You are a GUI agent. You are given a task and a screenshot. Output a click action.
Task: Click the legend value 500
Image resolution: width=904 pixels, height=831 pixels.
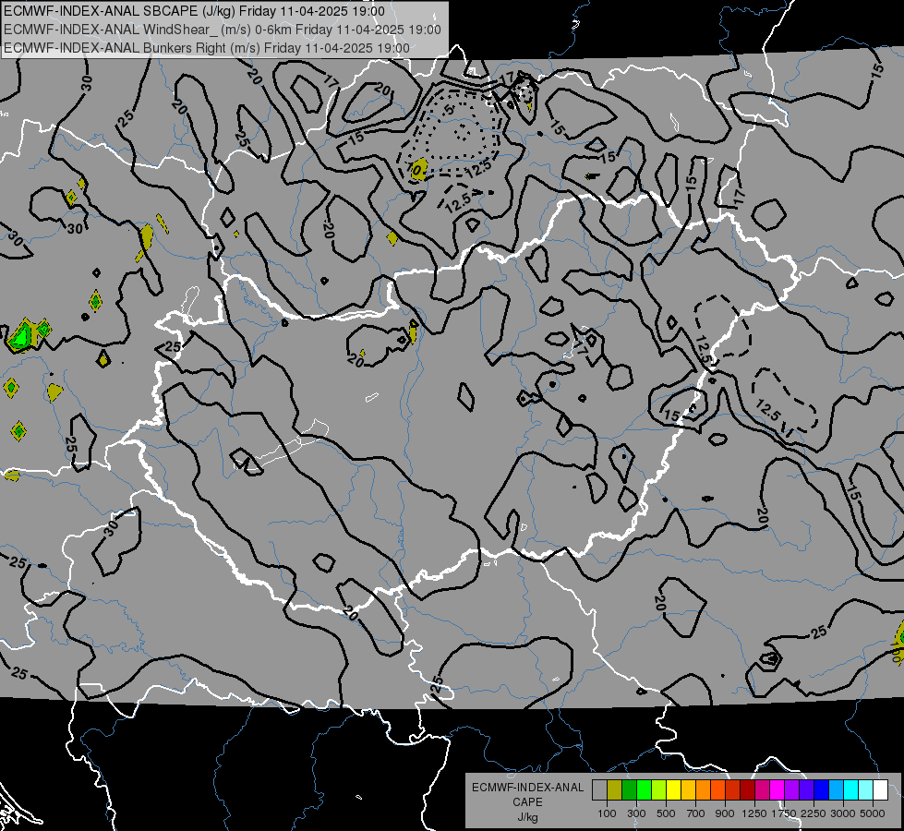click(x=666, y=813)
